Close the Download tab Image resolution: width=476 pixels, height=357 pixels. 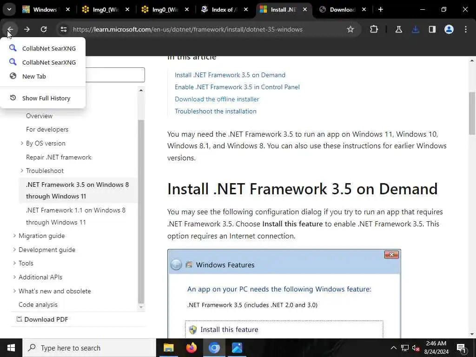click(x=364, y=10)
